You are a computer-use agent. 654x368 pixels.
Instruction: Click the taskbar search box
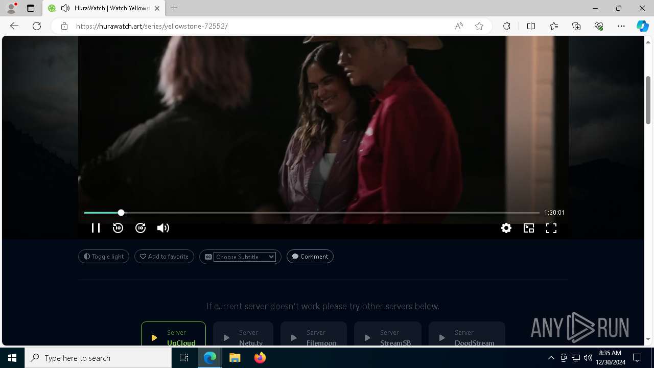(x=98, y=358)
